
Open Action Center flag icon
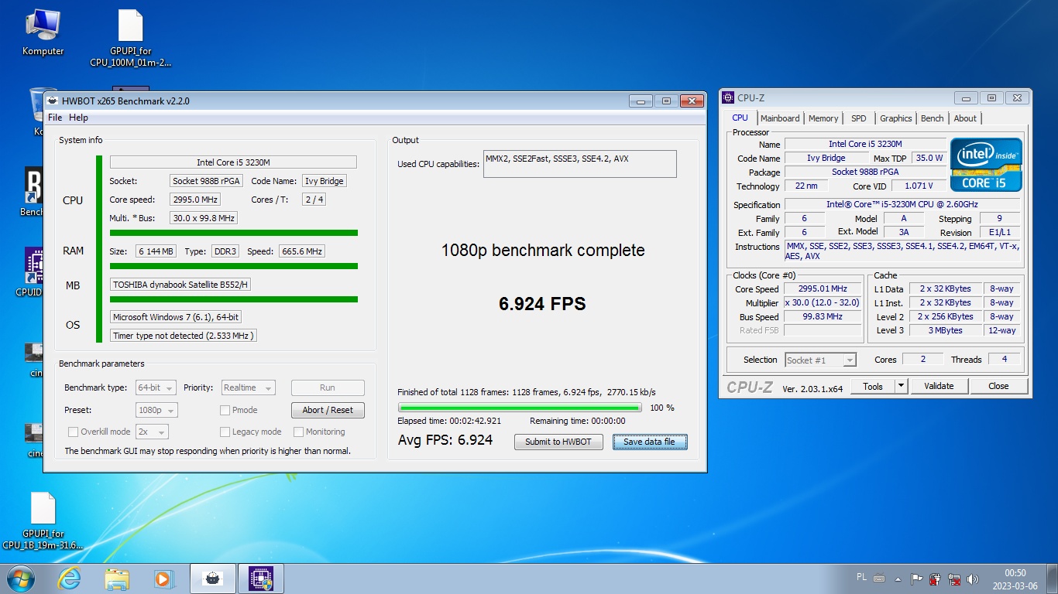[916, 579]
